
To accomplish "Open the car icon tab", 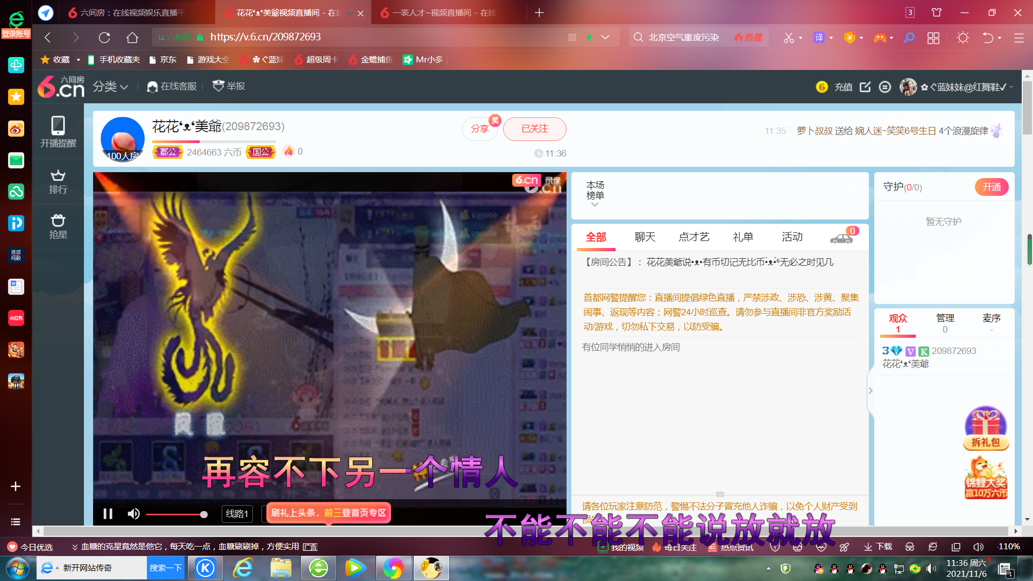I will pyautogui.click(x=841, y=238).
